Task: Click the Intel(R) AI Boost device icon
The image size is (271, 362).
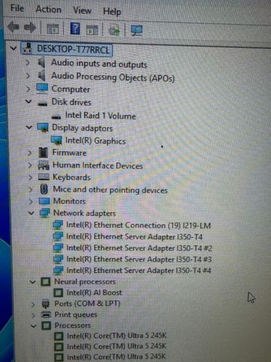Action: 58,293
